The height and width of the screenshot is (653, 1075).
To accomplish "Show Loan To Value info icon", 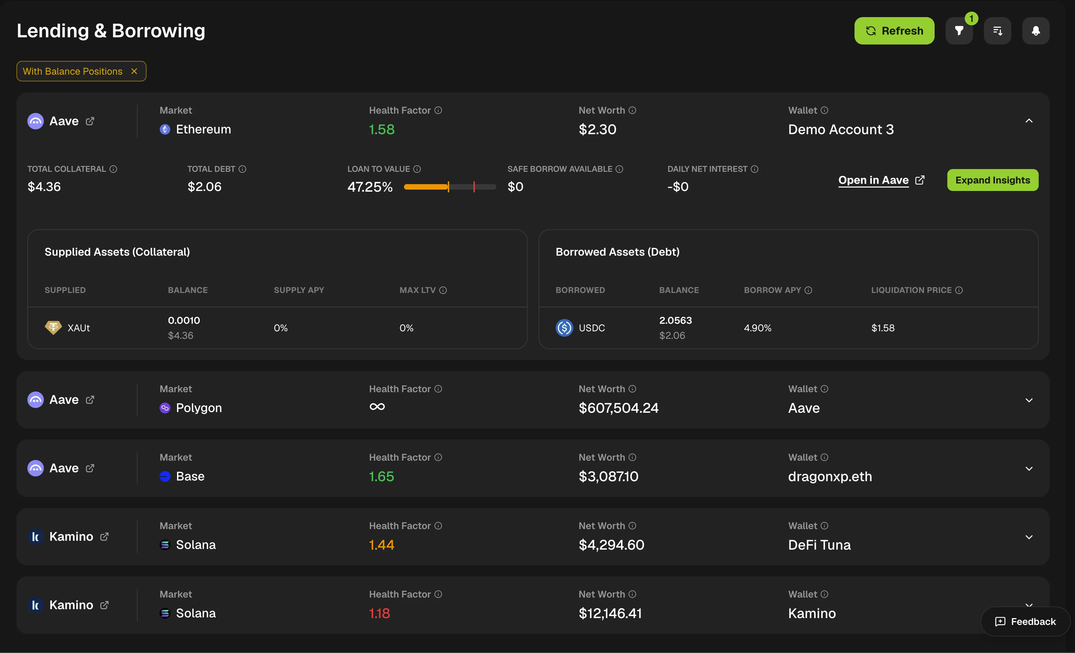I will point(417,169).
